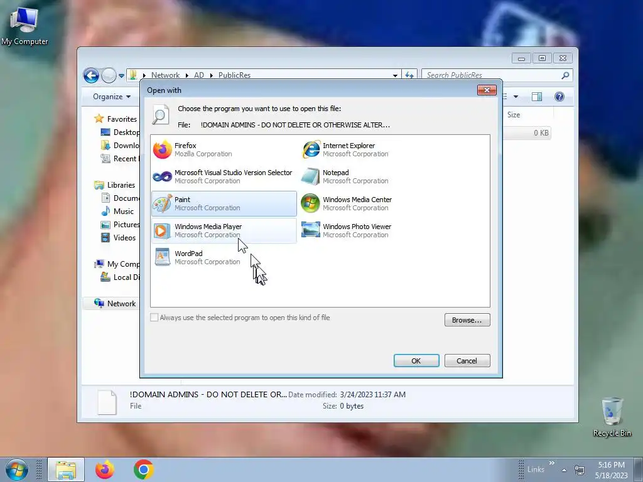Click PublicRes in the address breadcrumb

[x=234, y=75]
